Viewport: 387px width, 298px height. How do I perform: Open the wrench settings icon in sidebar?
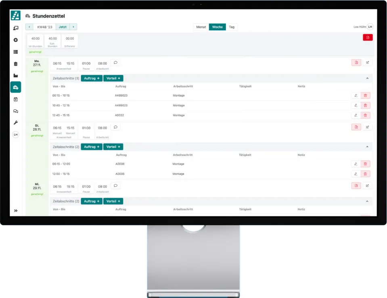[16, 123]
